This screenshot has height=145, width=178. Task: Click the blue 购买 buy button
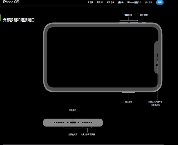coord(160,2)
